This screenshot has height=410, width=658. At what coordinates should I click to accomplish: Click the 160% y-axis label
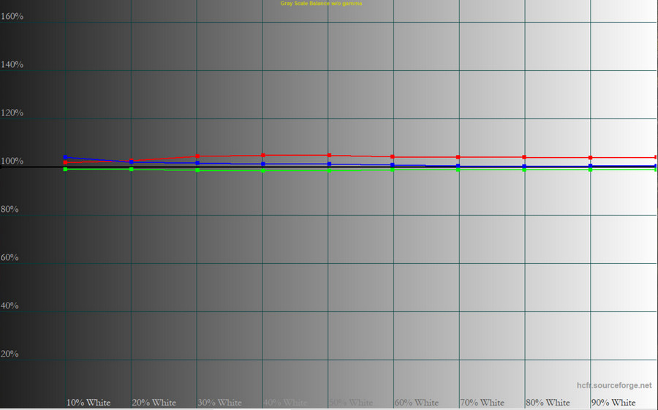(12, 16)
